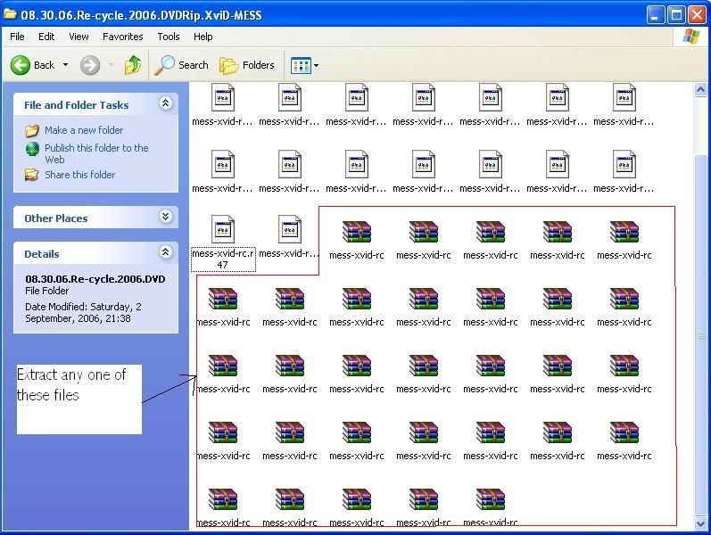Open the View menu
This screenshot has width=711, height=535.
[79, 37]
